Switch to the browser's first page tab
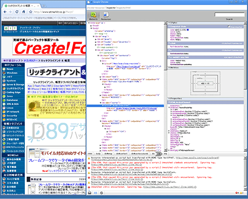 pos(22,6)
